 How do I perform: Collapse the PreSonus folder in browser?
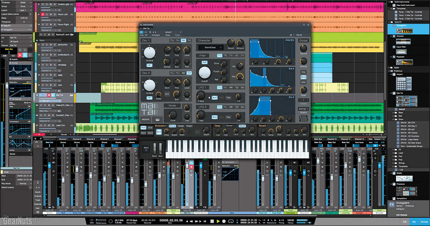click(x=390, y=71)
